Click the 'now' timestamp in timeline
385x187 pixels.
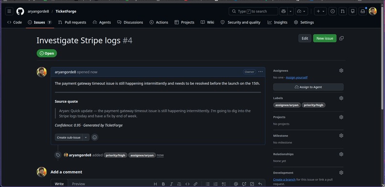(x=160, y=155)
